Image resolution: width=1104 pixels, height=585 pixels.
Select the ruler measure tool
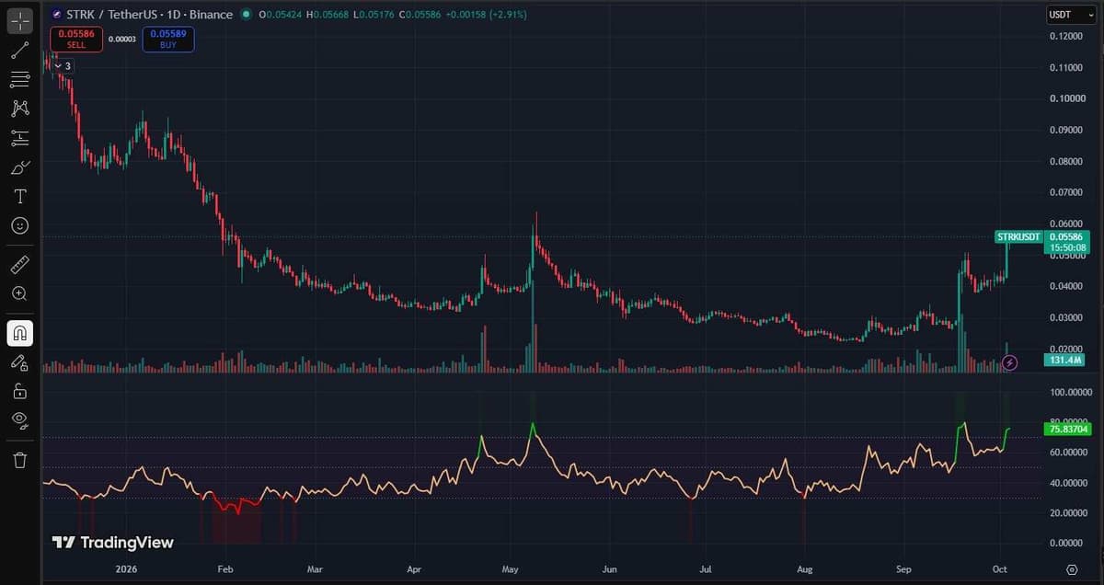pyautogui.click(x=20, y=265)
